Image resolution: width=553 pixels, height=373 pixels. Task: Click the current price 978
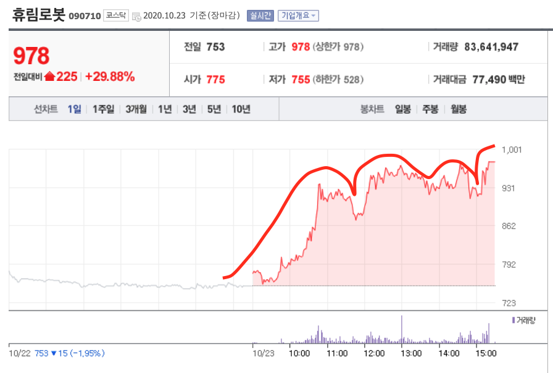click(x=31, y=56)
